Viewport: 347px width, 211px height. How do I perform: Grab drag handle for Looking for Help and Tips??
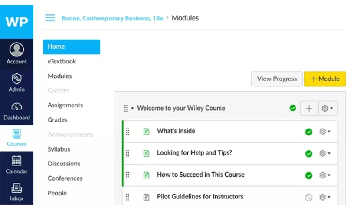tap(128, 153)
